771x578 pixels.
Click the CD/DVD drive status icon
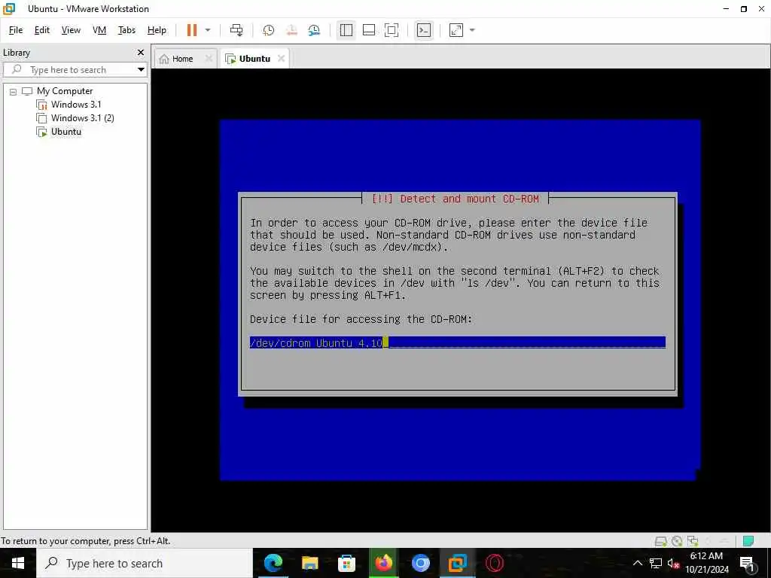point(677,541)
